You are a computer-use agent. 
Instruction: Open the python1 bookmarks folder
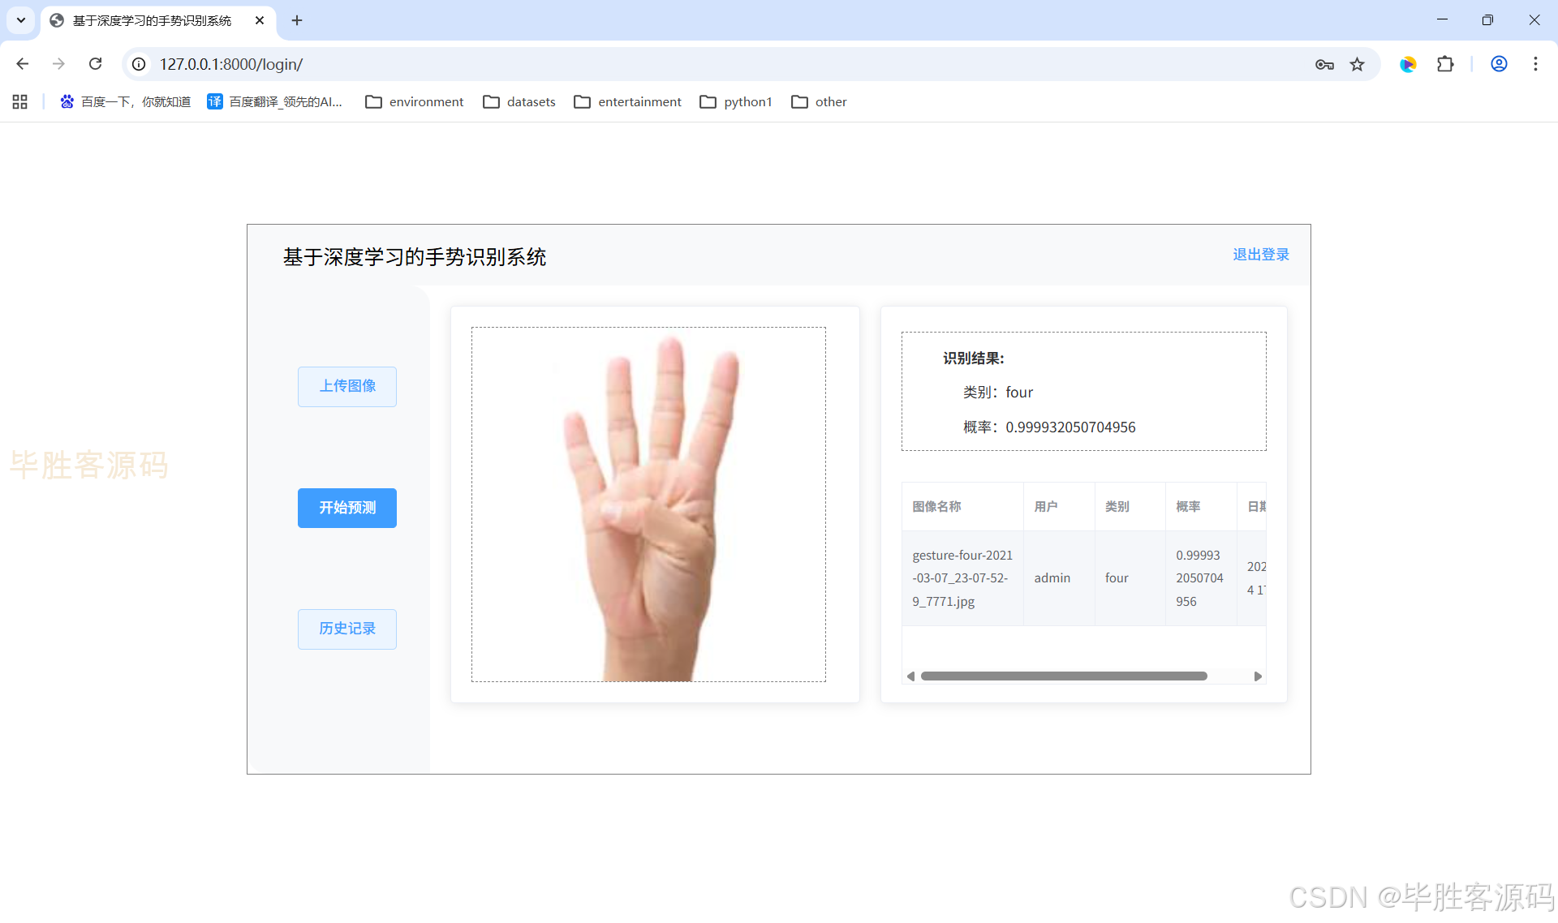tap(736, 101)
